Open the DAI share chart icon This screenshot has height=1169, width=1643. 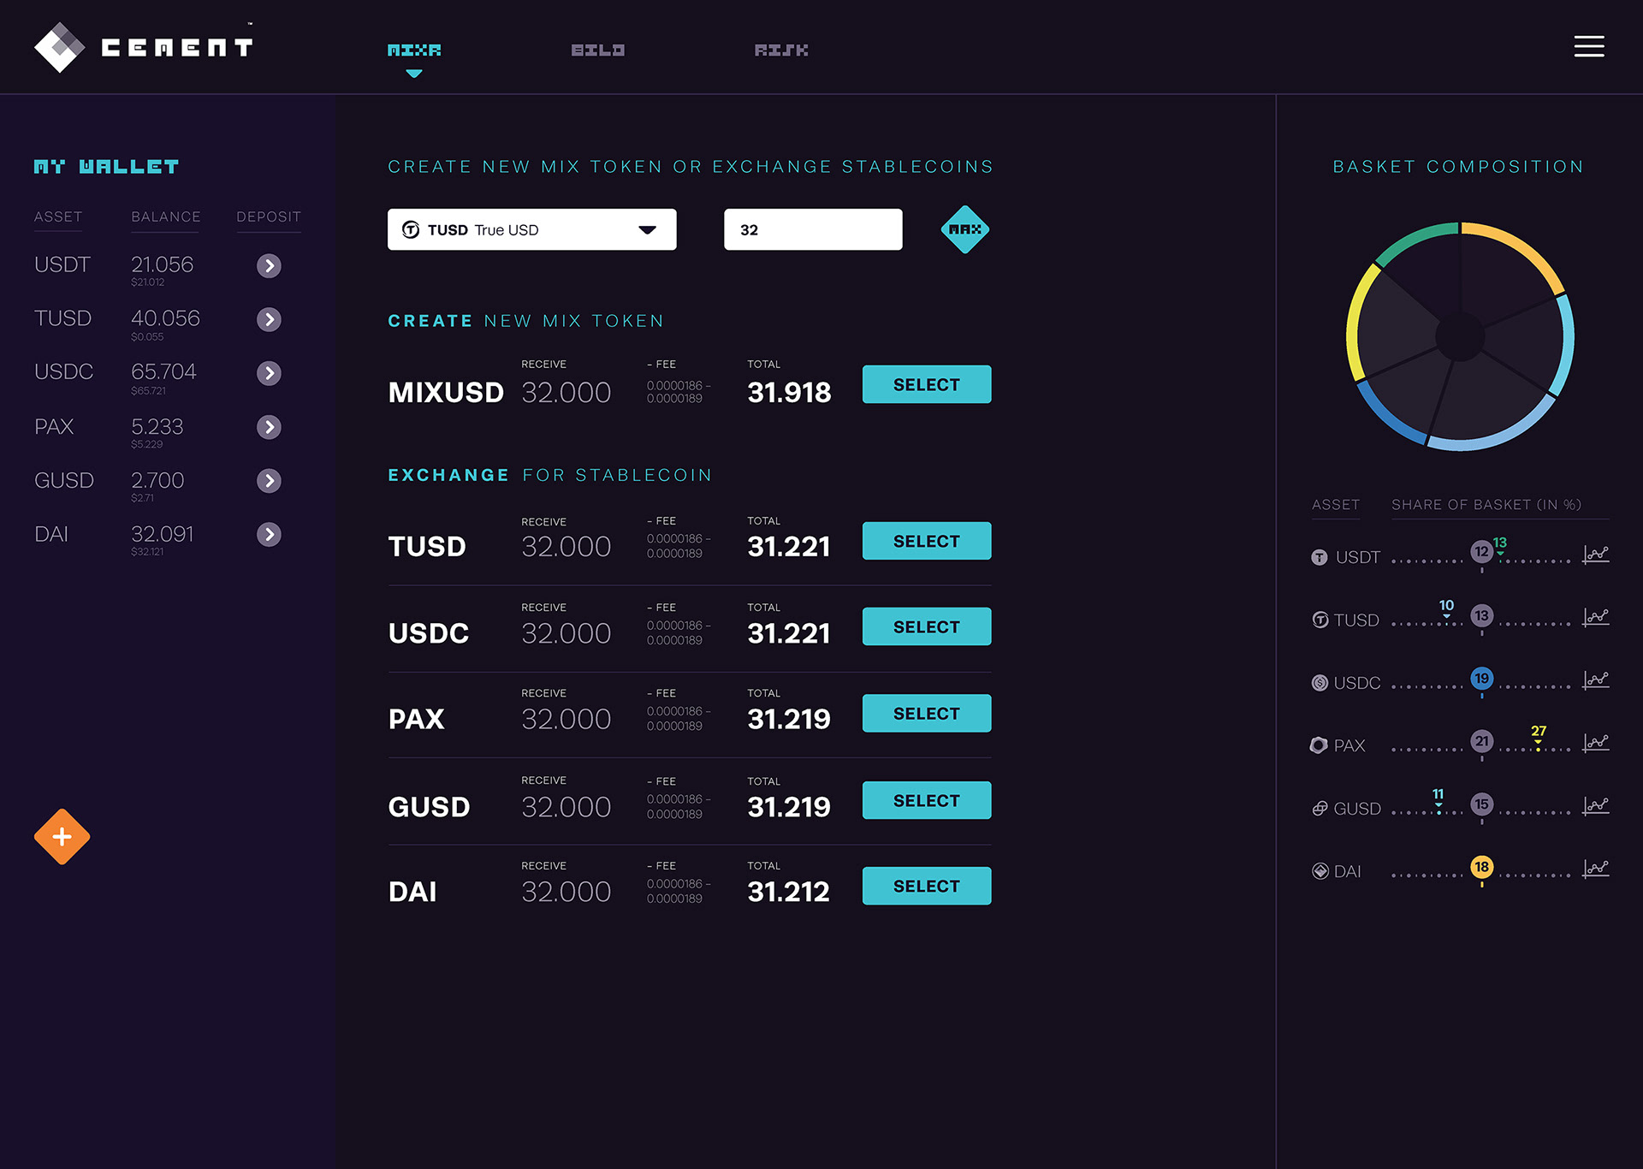(1595, 869)
